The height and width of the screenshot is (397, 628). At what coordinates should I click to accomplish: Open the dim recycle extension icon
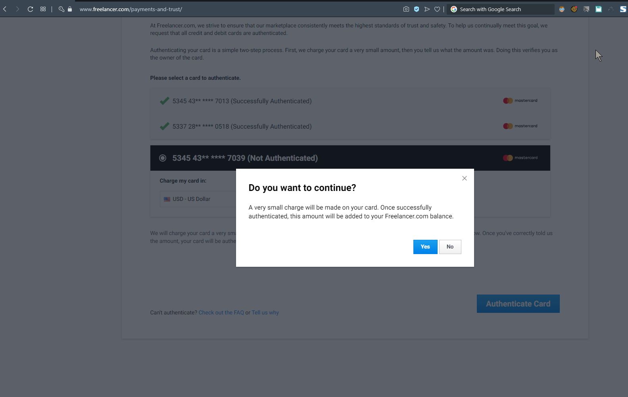pyautogui.click(x=611, y=9)
